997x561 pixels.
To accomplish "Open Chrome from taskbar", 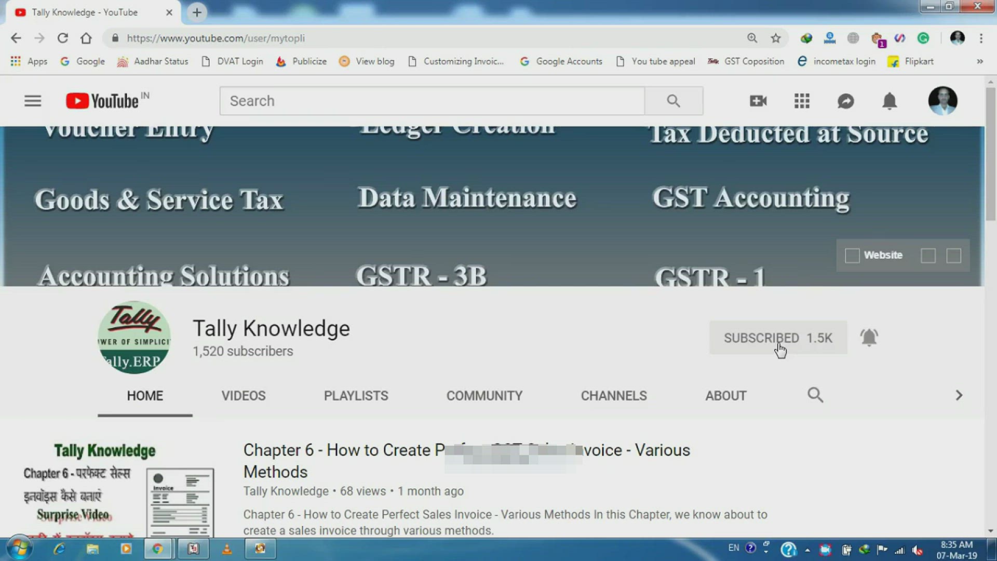I will coord(157,549).
